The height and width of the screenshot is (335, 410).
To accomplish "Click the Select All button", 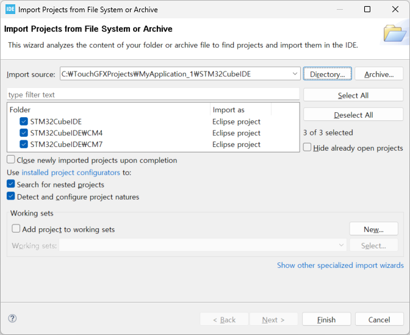I will pyautogui.click(x=353, y=95).
